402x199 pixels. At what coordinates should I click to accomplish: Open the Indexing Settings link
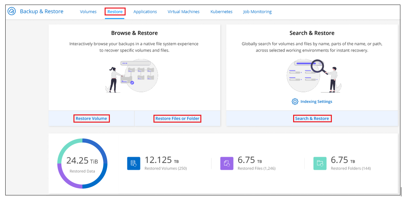[x=316, y=102]
